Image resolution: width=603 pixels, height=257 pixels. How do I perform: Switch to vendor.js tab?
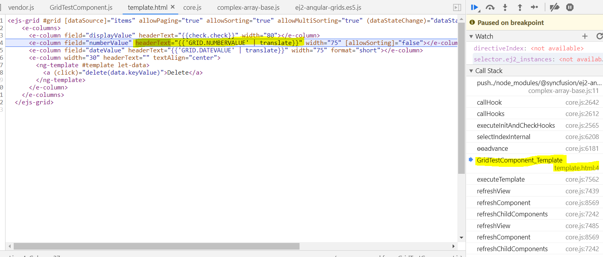point(21,7)
